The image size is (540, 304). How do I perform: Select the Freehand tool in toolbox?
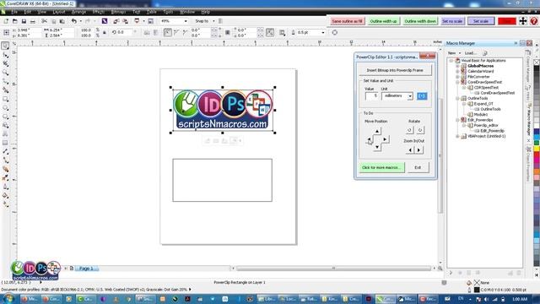[5, 81]
